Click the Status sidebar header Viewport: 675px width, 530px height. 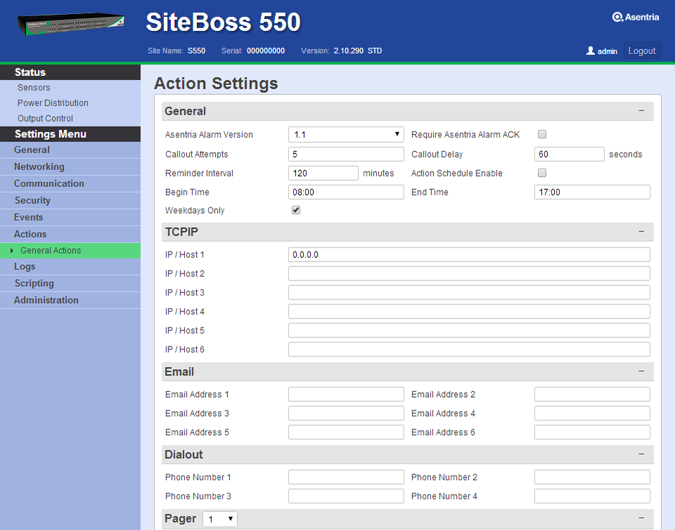[70, 72]
